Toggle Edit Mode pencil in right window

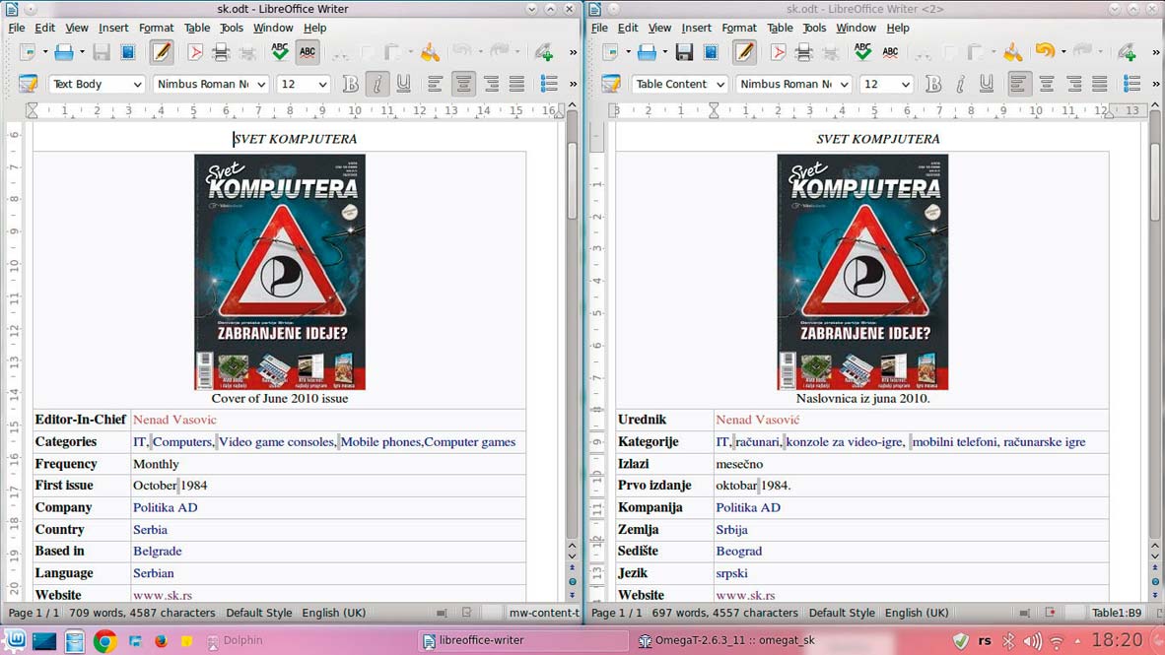tap(744, 52)
